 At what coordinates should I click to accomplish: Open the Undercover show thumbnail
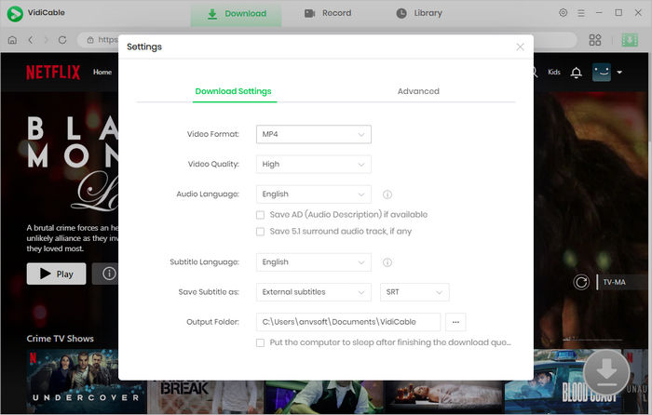[x=86, y=381]
